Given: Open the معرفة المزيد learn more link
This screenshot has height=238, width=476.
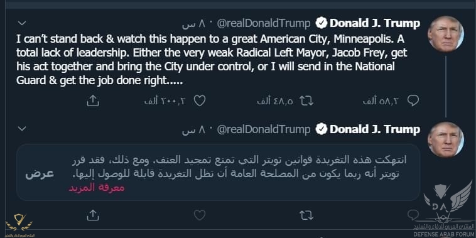Looking at the screenshot, I should (97, 188).
